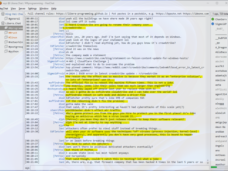This screenshot has height=171, width=228.
Task: Open the HexChat menu
Action: [6, 8]
